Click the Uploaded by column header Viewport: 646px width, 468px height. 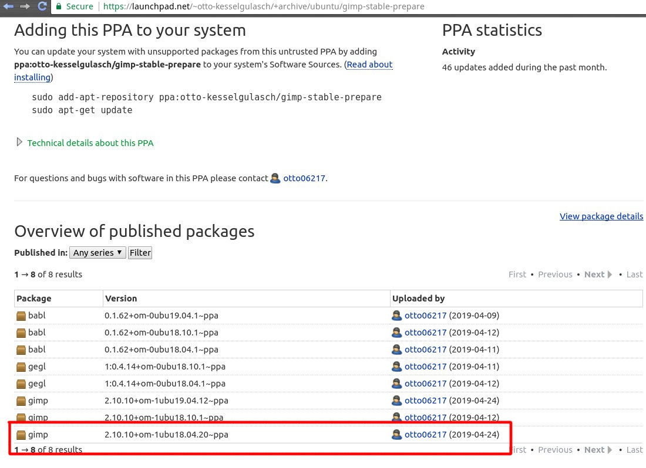[x=418, y=299]
